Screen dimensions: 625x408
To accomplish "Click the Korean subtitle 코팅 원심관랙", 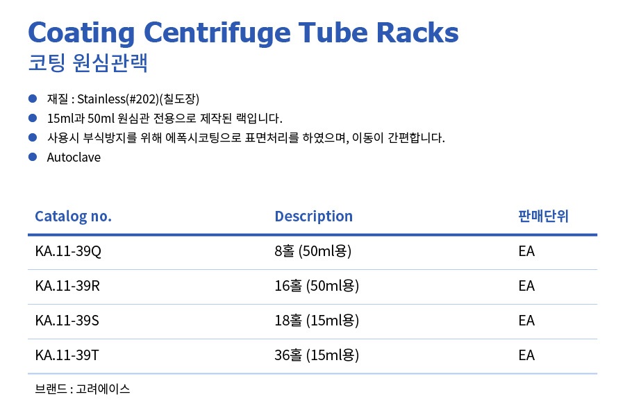I will pos(87,63).
